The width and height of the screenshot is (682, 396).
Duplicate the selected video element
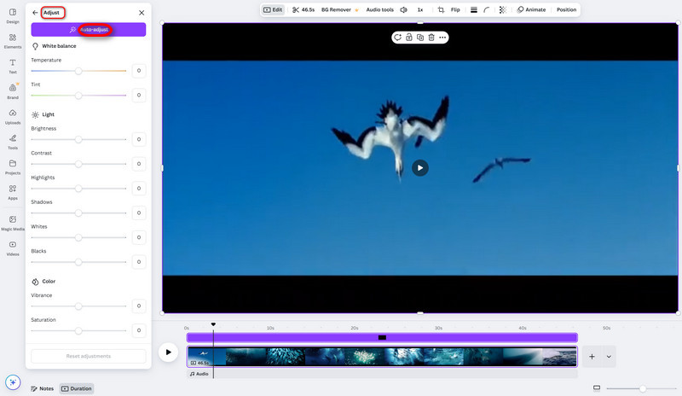click(420, 38)
